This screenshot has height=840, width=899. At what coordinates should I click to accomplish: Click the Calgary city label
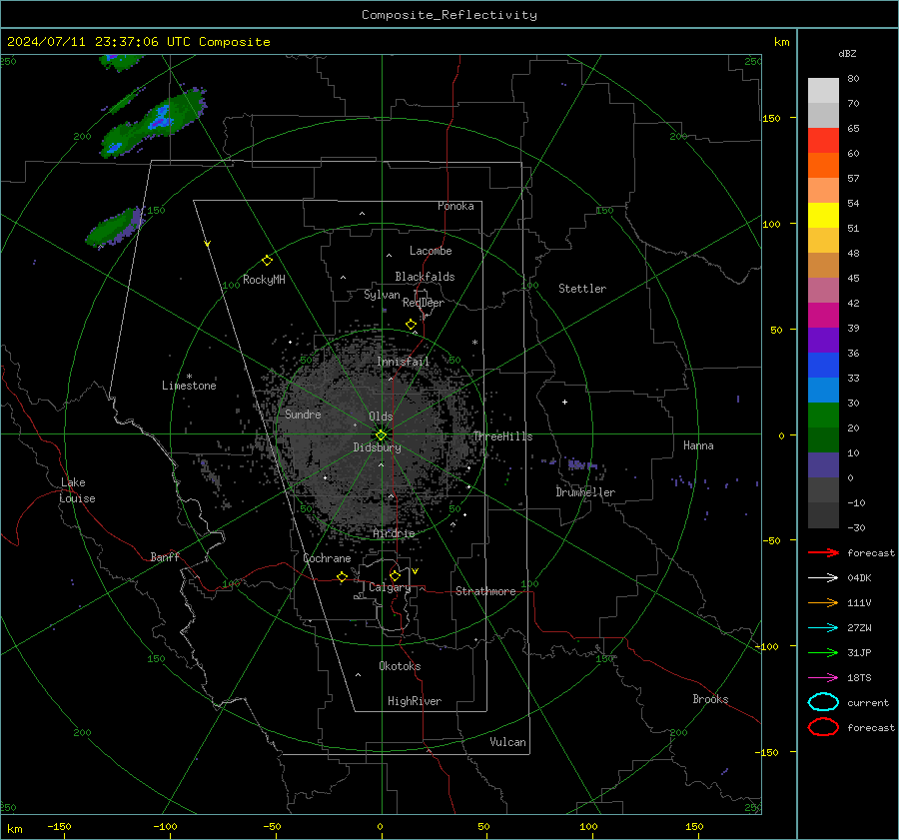click(390, 587)
